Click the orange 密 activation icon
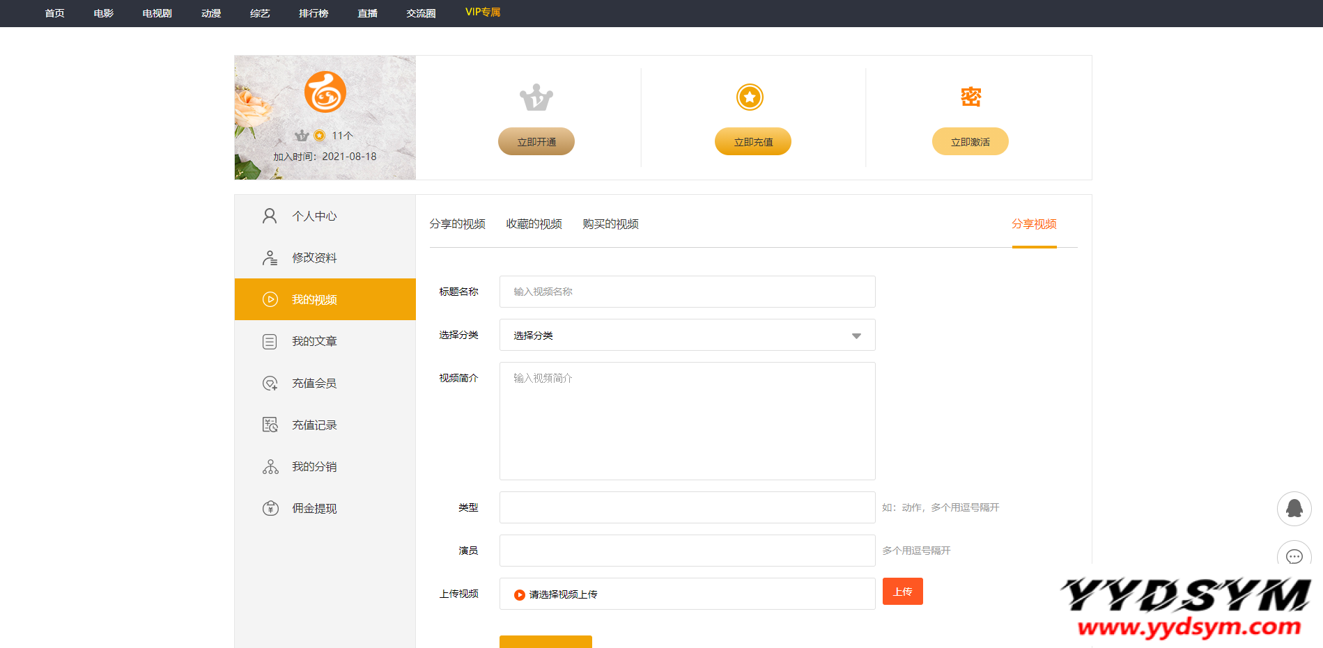 tap(970, 97)
